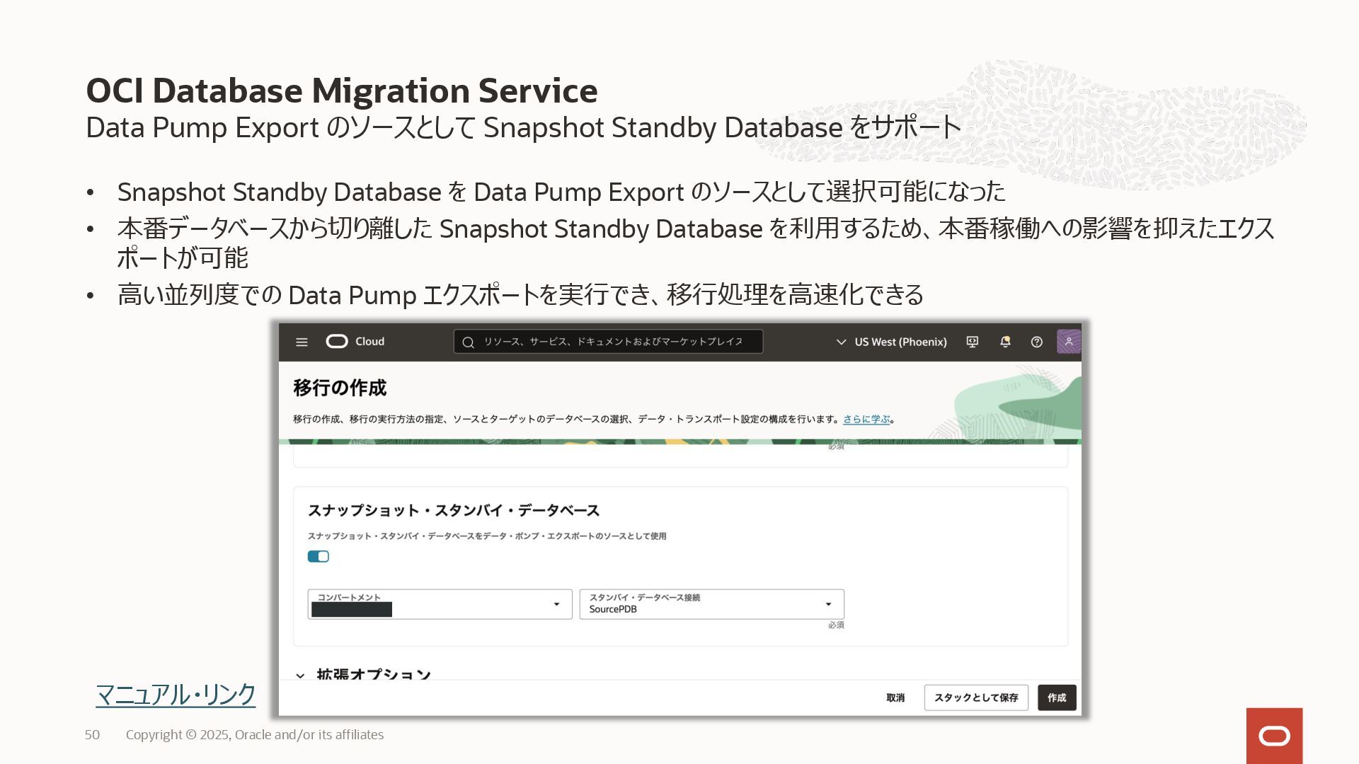This screenshot has height=764, width=1359.
Task: Open the help question mark icon
Action: click(x=1037, y=342)
